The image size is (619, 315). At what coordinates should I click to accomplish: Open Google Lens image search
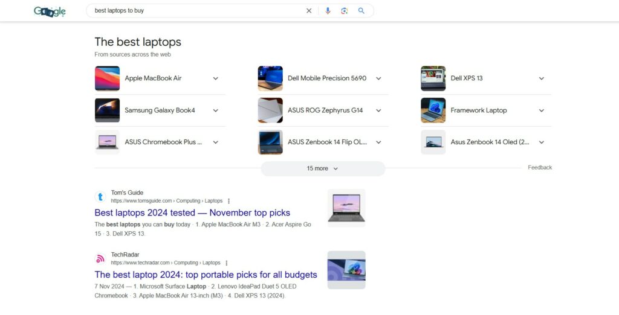344,11
